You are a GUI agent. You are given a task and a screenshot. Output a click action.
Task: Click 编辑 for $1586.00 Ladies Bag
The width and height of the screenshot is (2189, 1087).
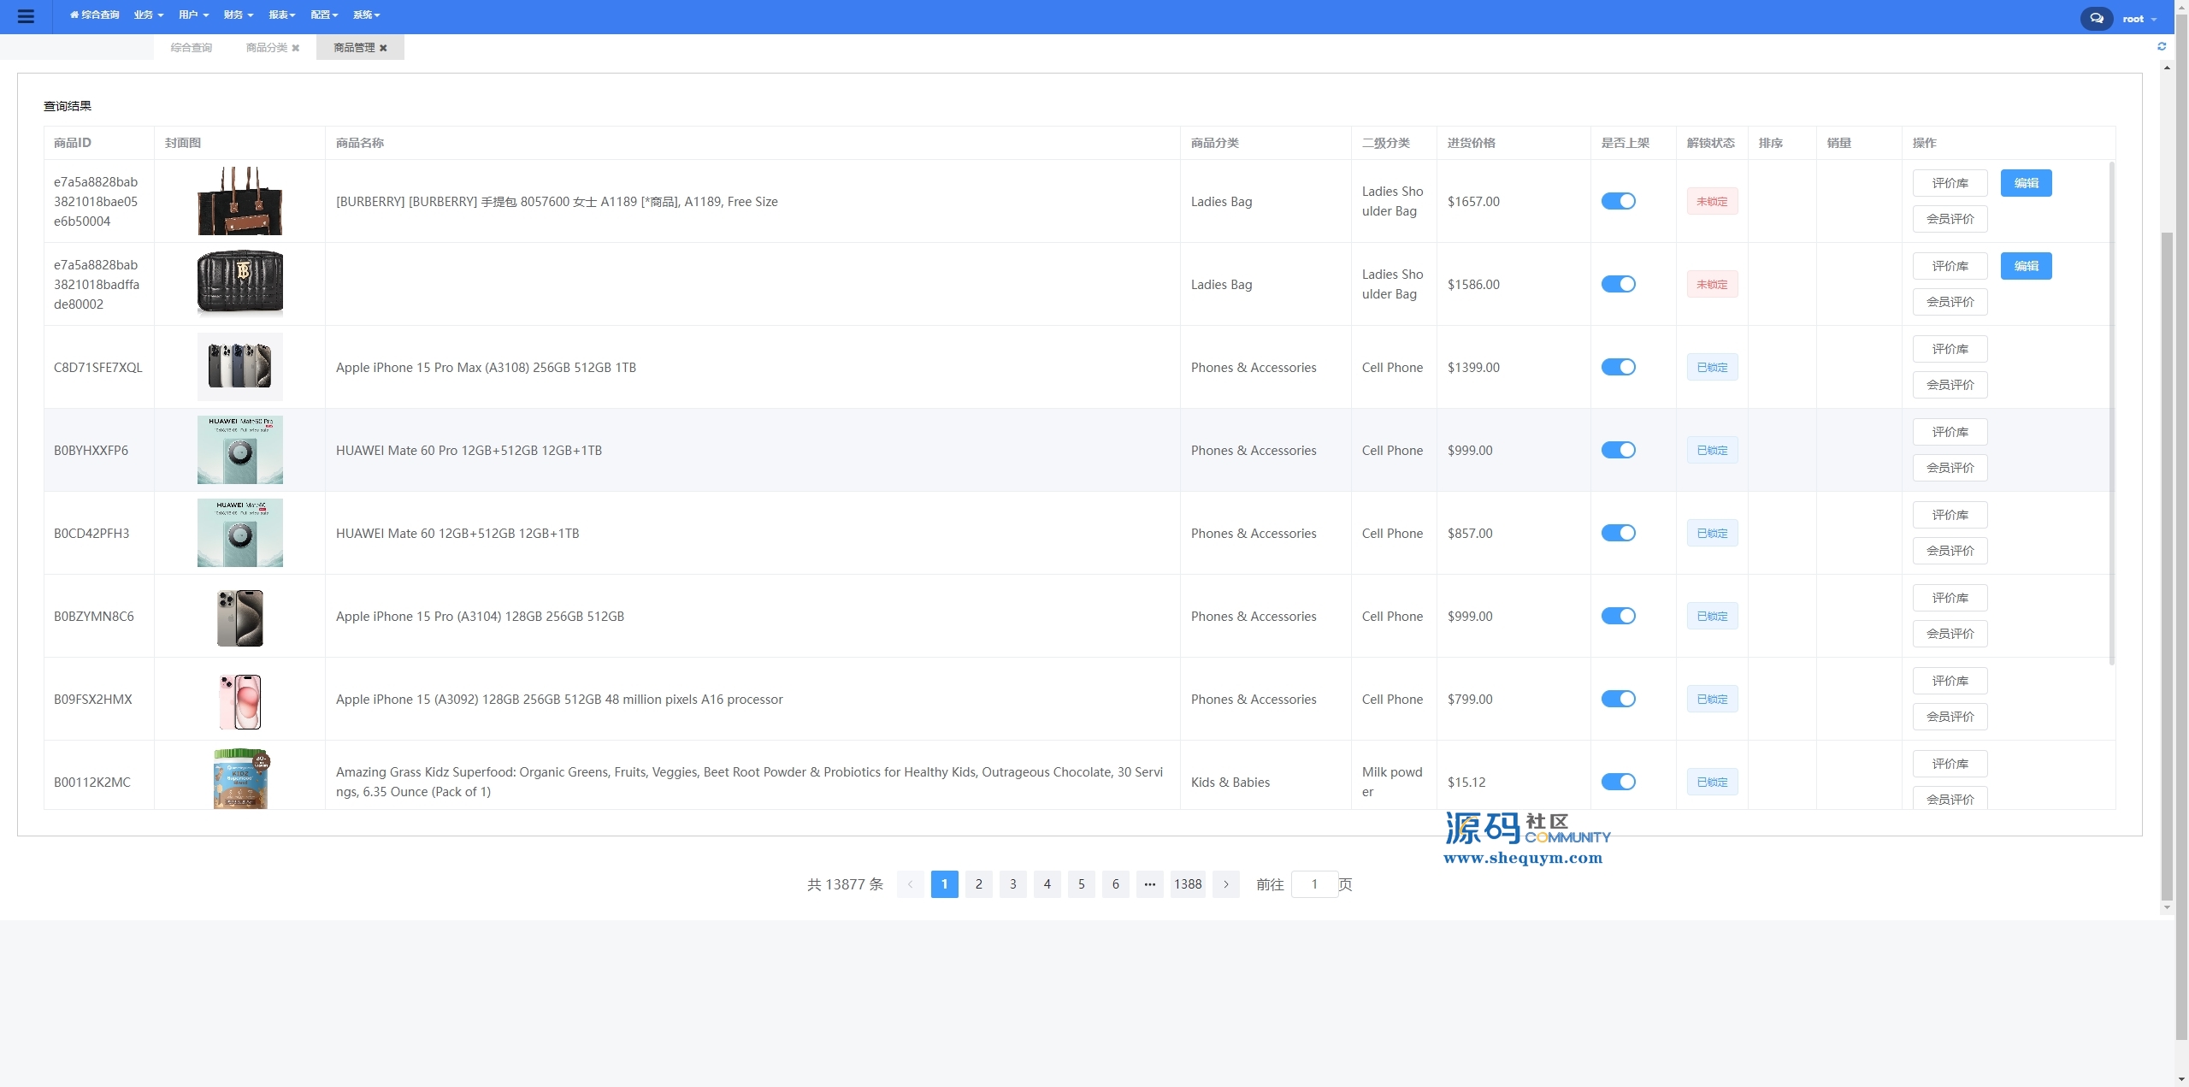click(x=2026, y=266)
